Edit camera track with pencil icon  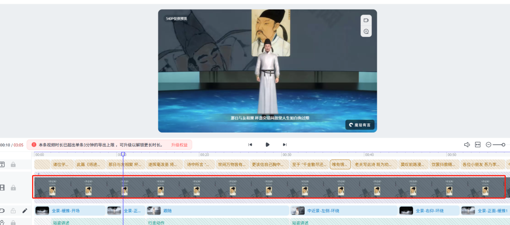(25, 211)
